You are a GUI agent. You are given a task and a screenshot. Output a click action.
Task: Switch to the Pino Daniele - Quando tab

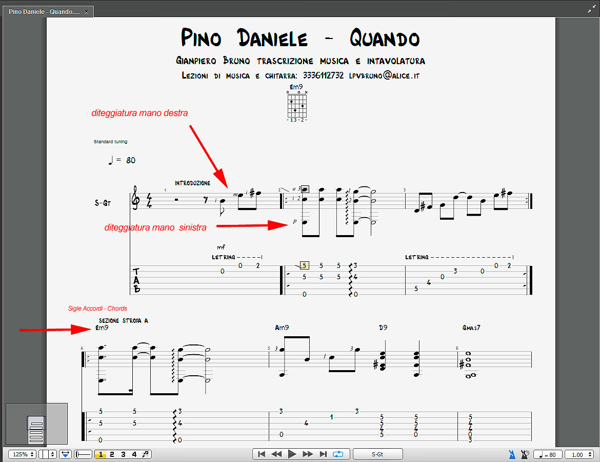(x=44, y=11)
